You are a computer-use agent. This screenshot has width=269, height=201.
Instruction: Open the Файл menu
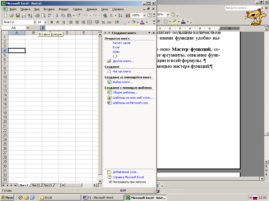[x=13, y=9]
